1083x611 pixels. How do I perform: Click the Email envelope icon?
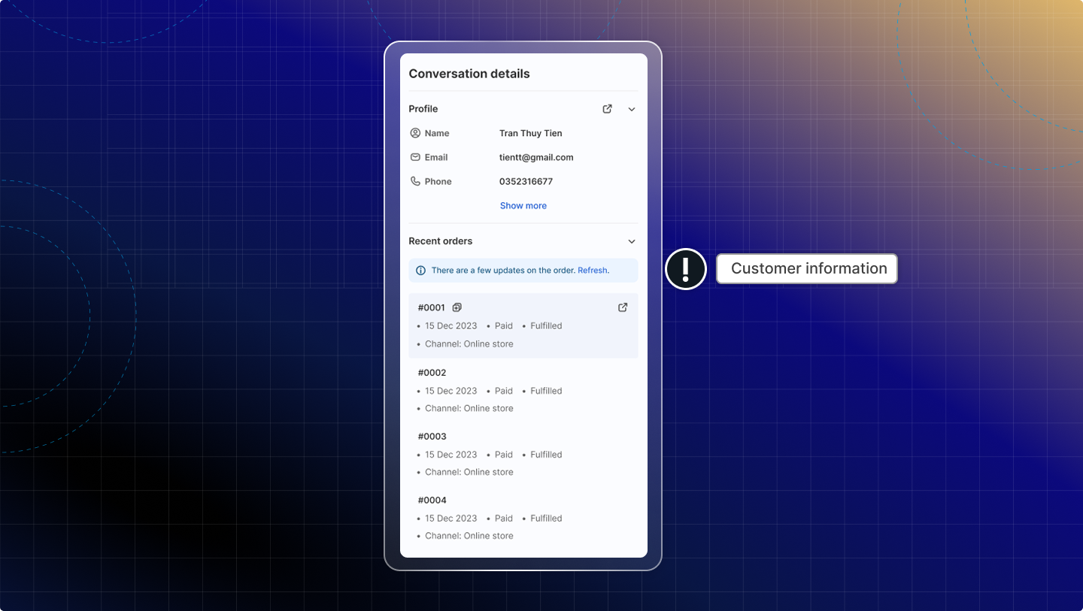pos(415,157)
